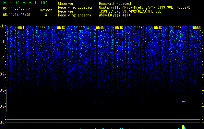Click the 0547 time marker

(138, 28)
